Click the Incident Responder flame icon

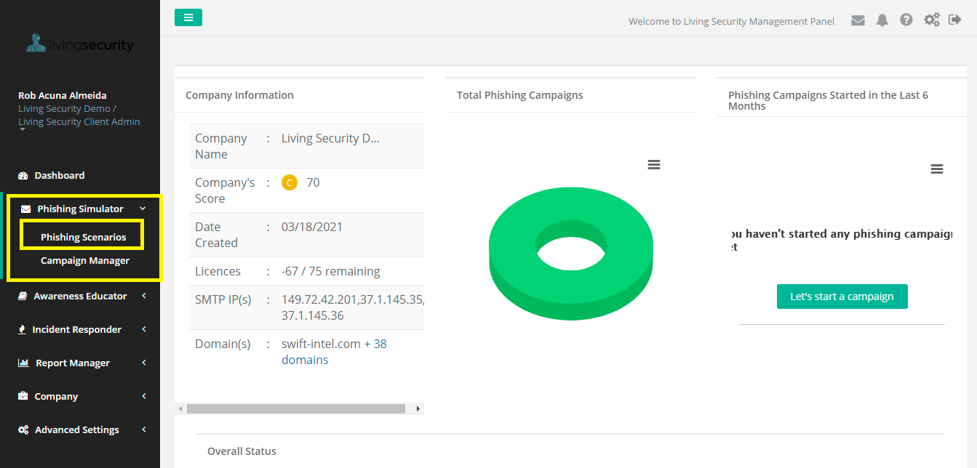tap(23, 329)
